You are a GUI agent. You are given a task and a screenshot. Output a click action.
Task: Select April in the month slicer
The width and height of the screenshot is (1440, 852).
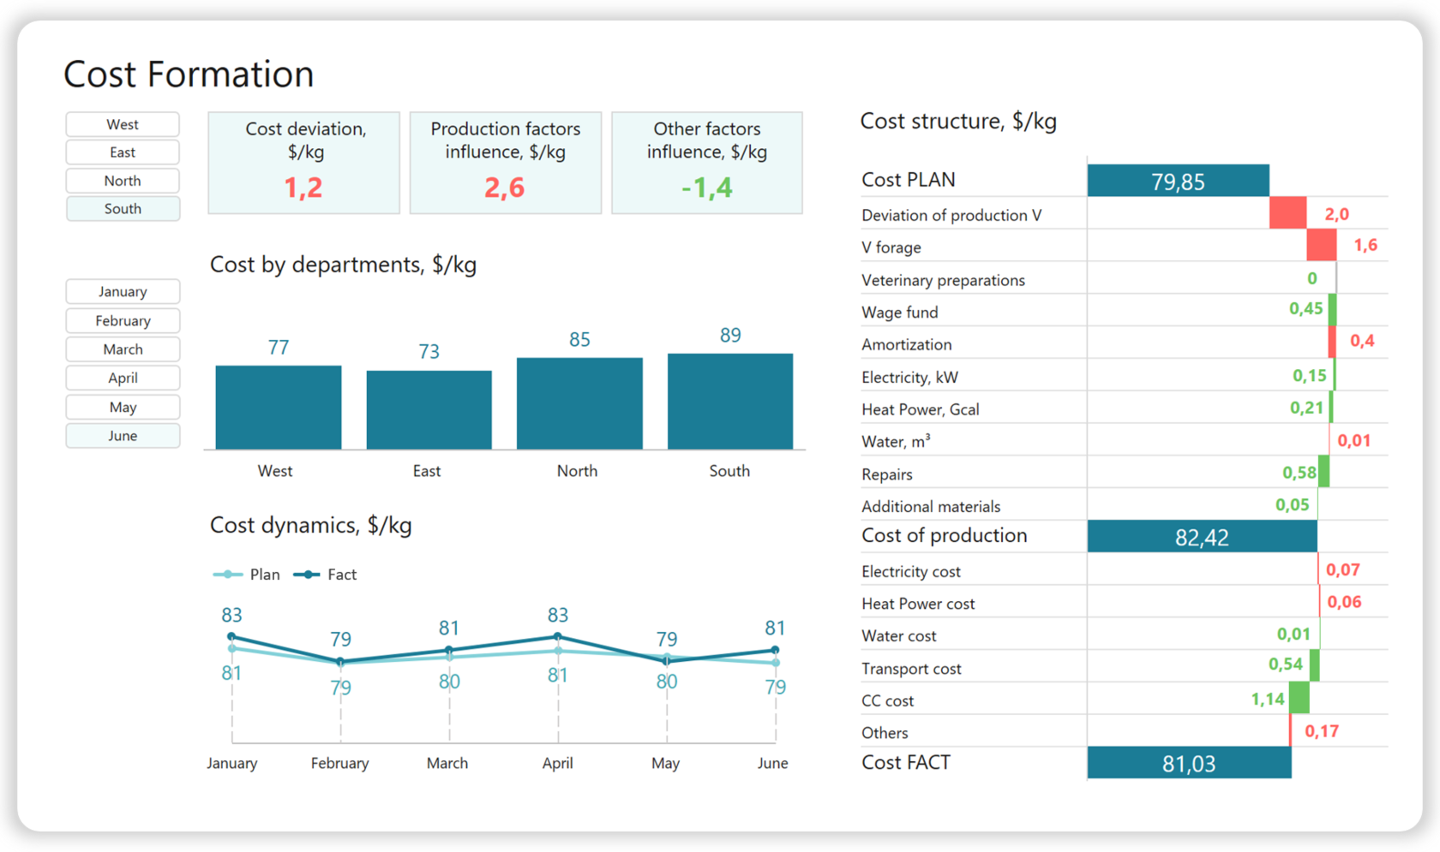pos(123,378)
